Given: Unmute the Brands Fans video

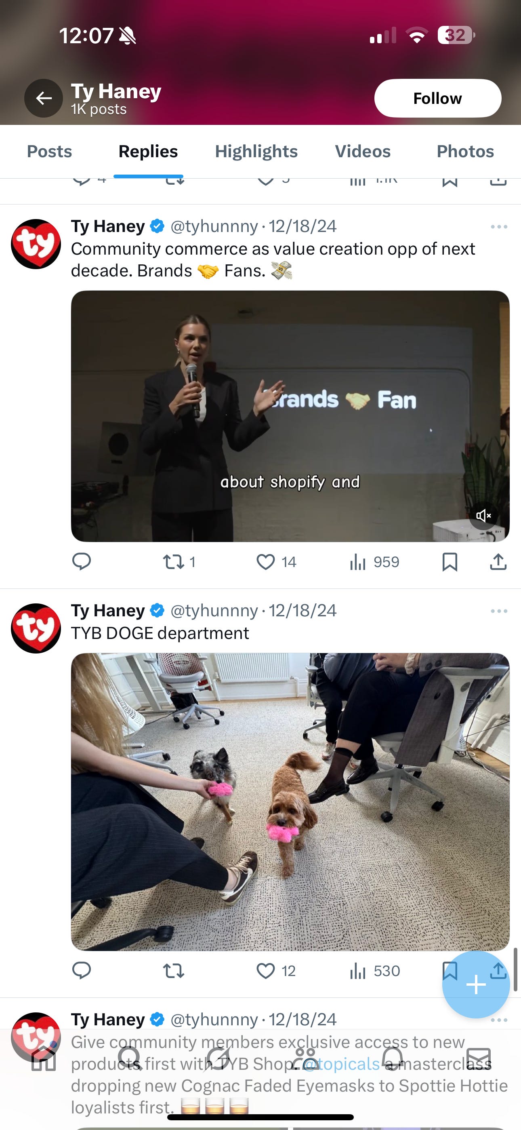Looking at the screenshot, I should click(483, 515).
